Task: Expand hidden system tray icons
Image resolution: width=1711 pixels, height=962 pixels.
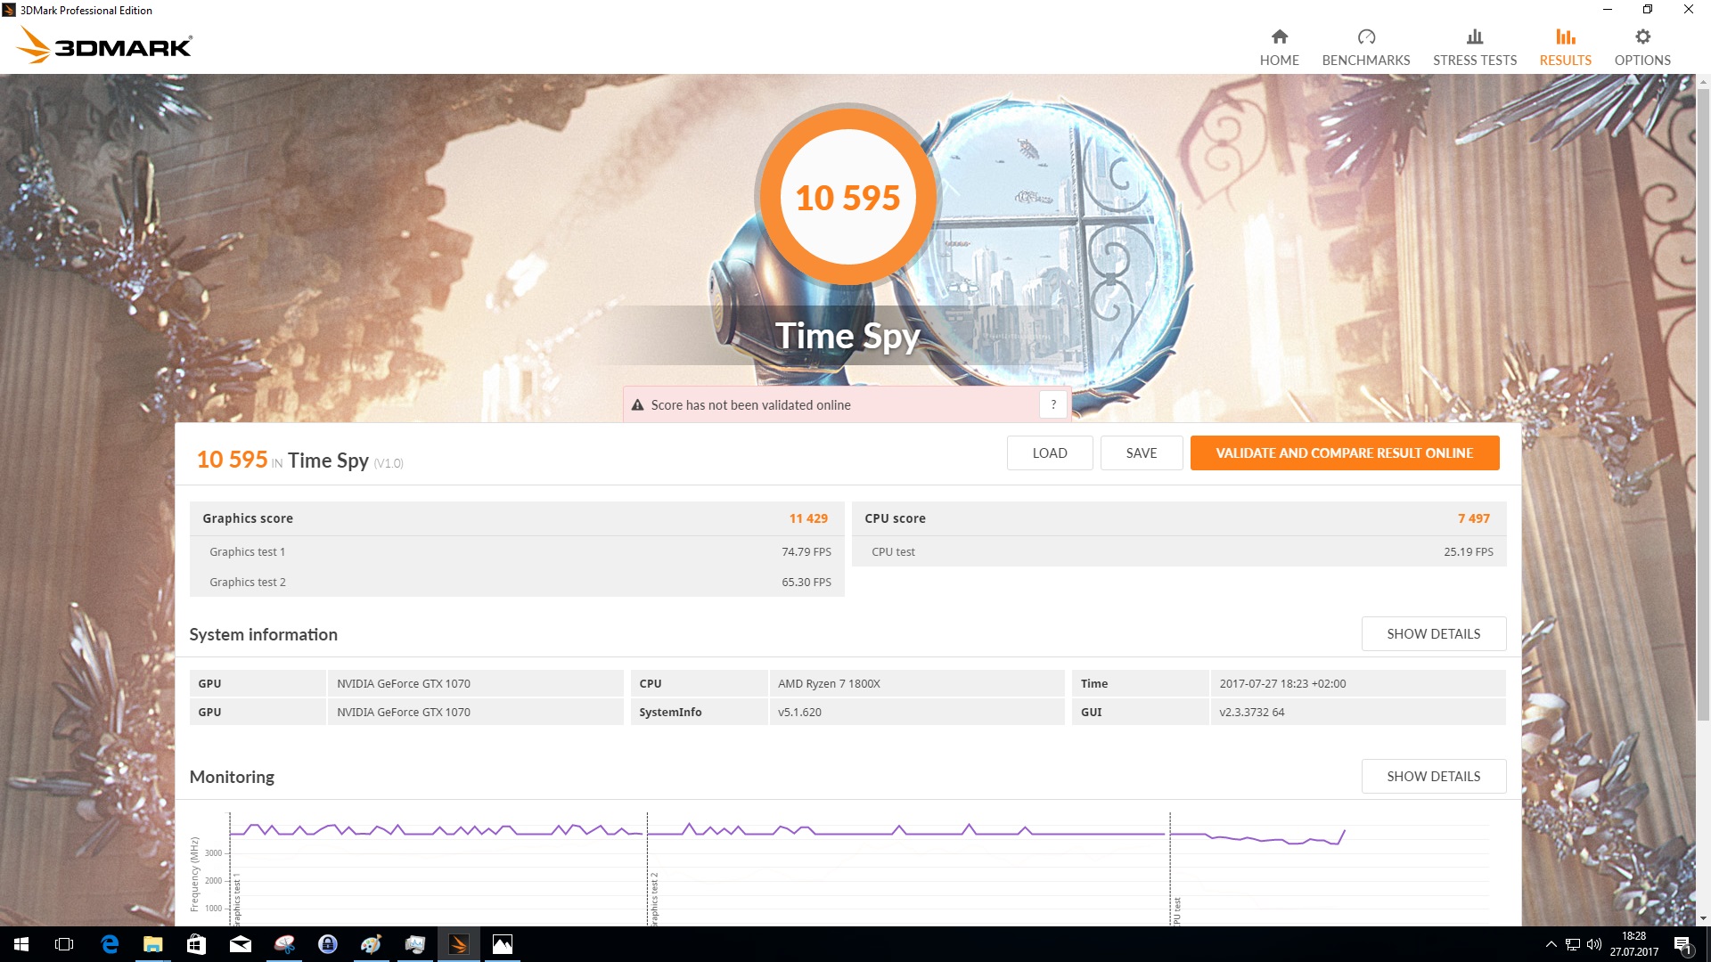Action: pyautogui.click(x=1551, y=944)
